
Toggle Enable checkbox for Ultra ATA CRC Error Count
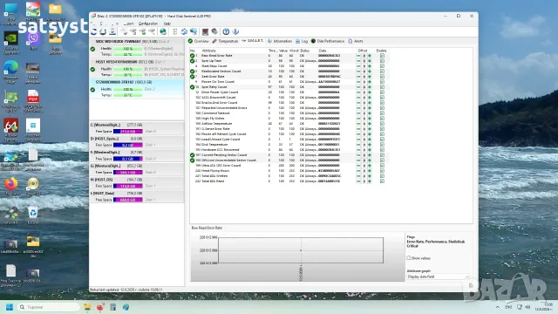click(382, 166)
